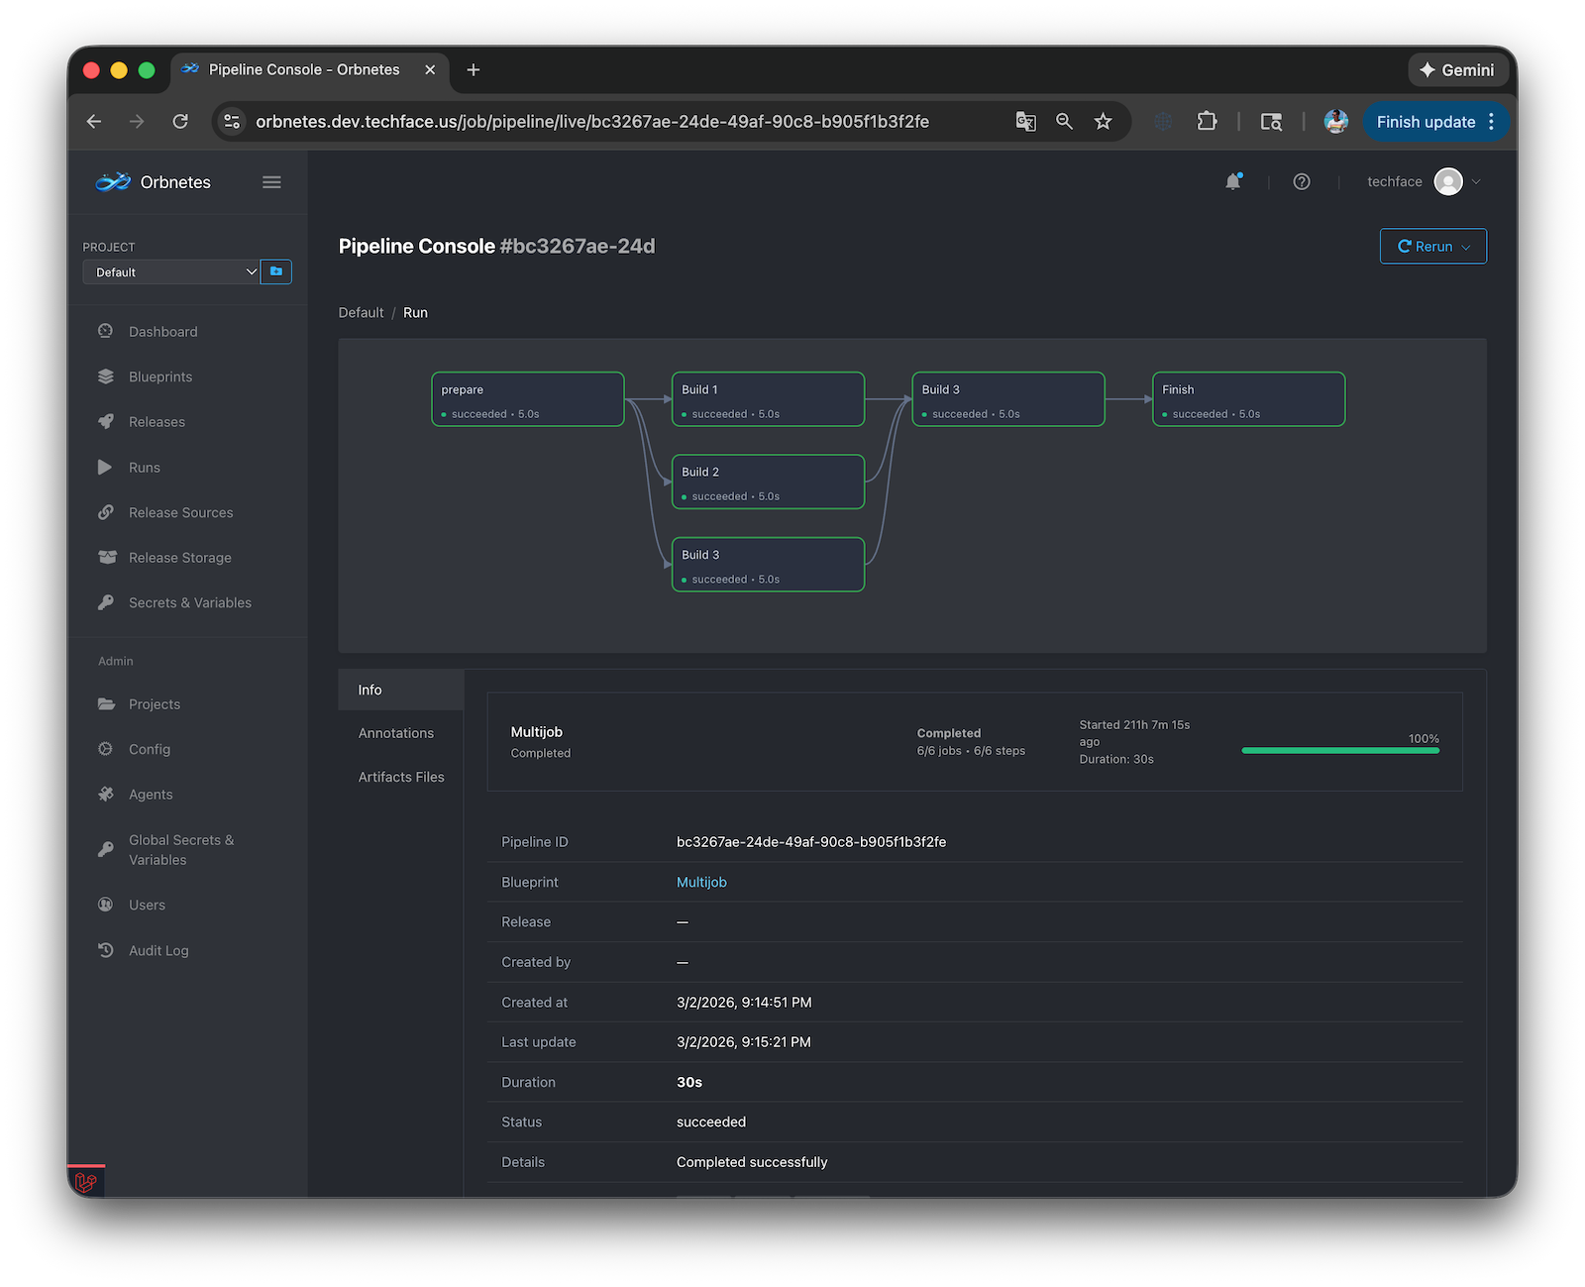Select the Build 2 pipeline node
Viewport: 1585px width, 1287px height.
(768, 482)
